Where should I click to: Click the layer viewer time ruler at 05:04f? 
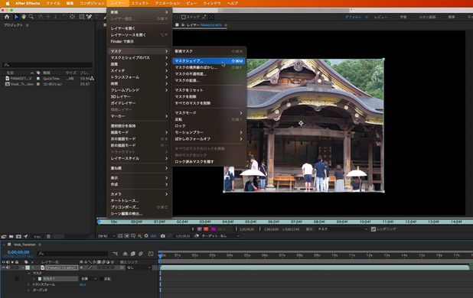point(250,222)
